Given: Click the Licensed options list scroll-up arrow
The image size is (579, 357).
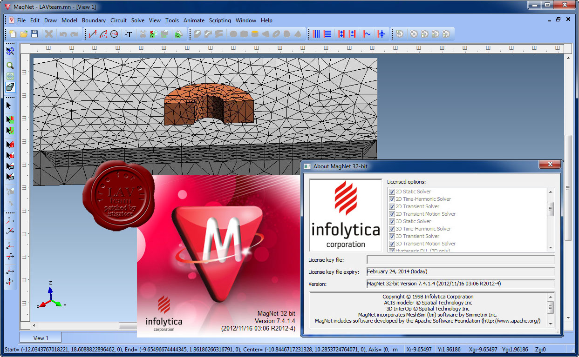Looking at the screenshot, I should pos(551,192).
